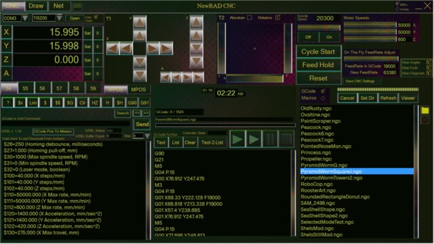Open the COM3 port dropdown

click(24, 18)
